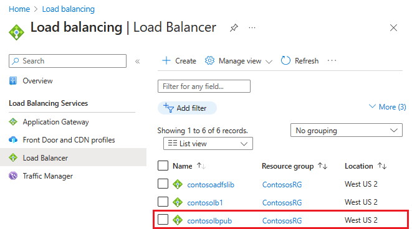Expand the Manage view dropdown chevron
412x229 pixels.
point(269,62)
